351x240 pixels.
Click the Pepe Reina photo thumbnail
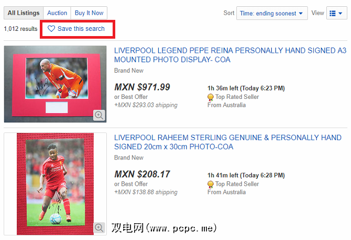click(x=55, y=84)
